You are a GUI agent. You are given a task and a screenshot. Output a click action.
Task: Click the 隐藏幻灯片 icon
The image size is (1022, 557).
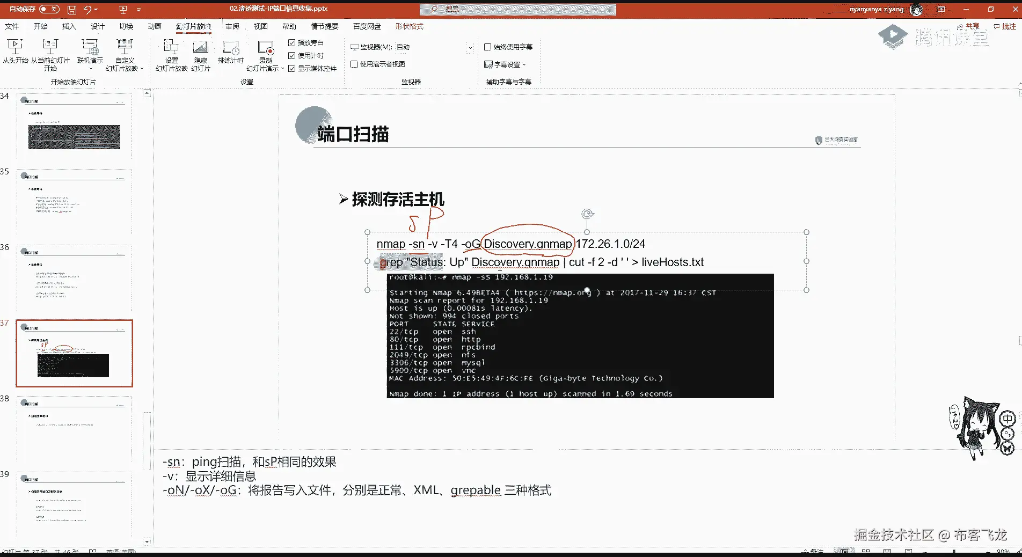click(x=201, y=47)
